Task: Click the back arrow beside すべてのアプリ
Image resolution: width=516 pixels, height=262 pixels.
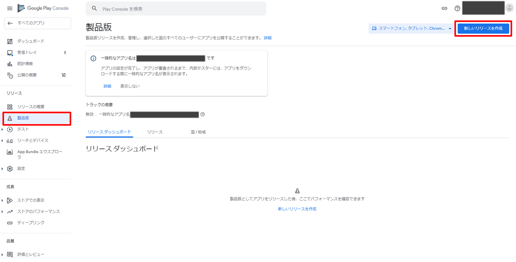Action: [10, 23]
